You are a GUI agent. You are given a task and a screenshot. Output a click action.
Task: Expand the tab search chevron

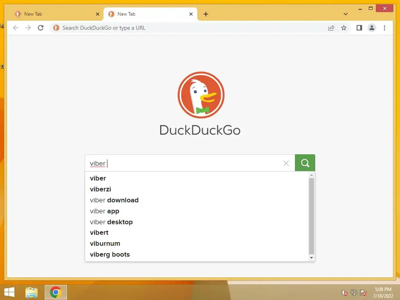click(x=346, y=14)
